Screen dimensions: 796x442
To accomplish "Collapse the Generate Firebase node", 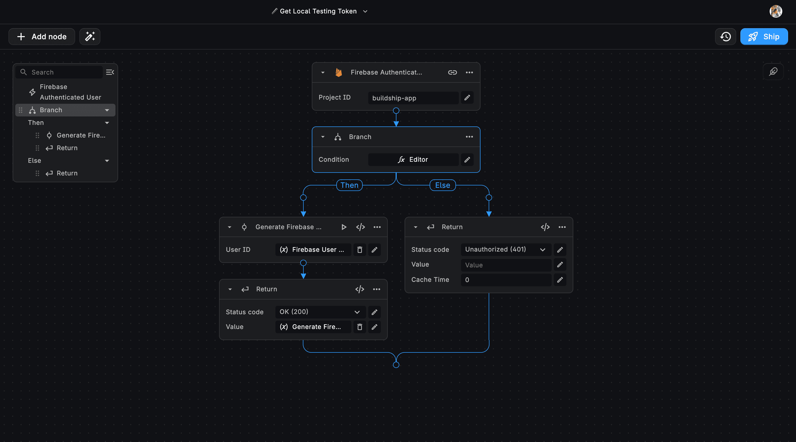I will (229, 227).
